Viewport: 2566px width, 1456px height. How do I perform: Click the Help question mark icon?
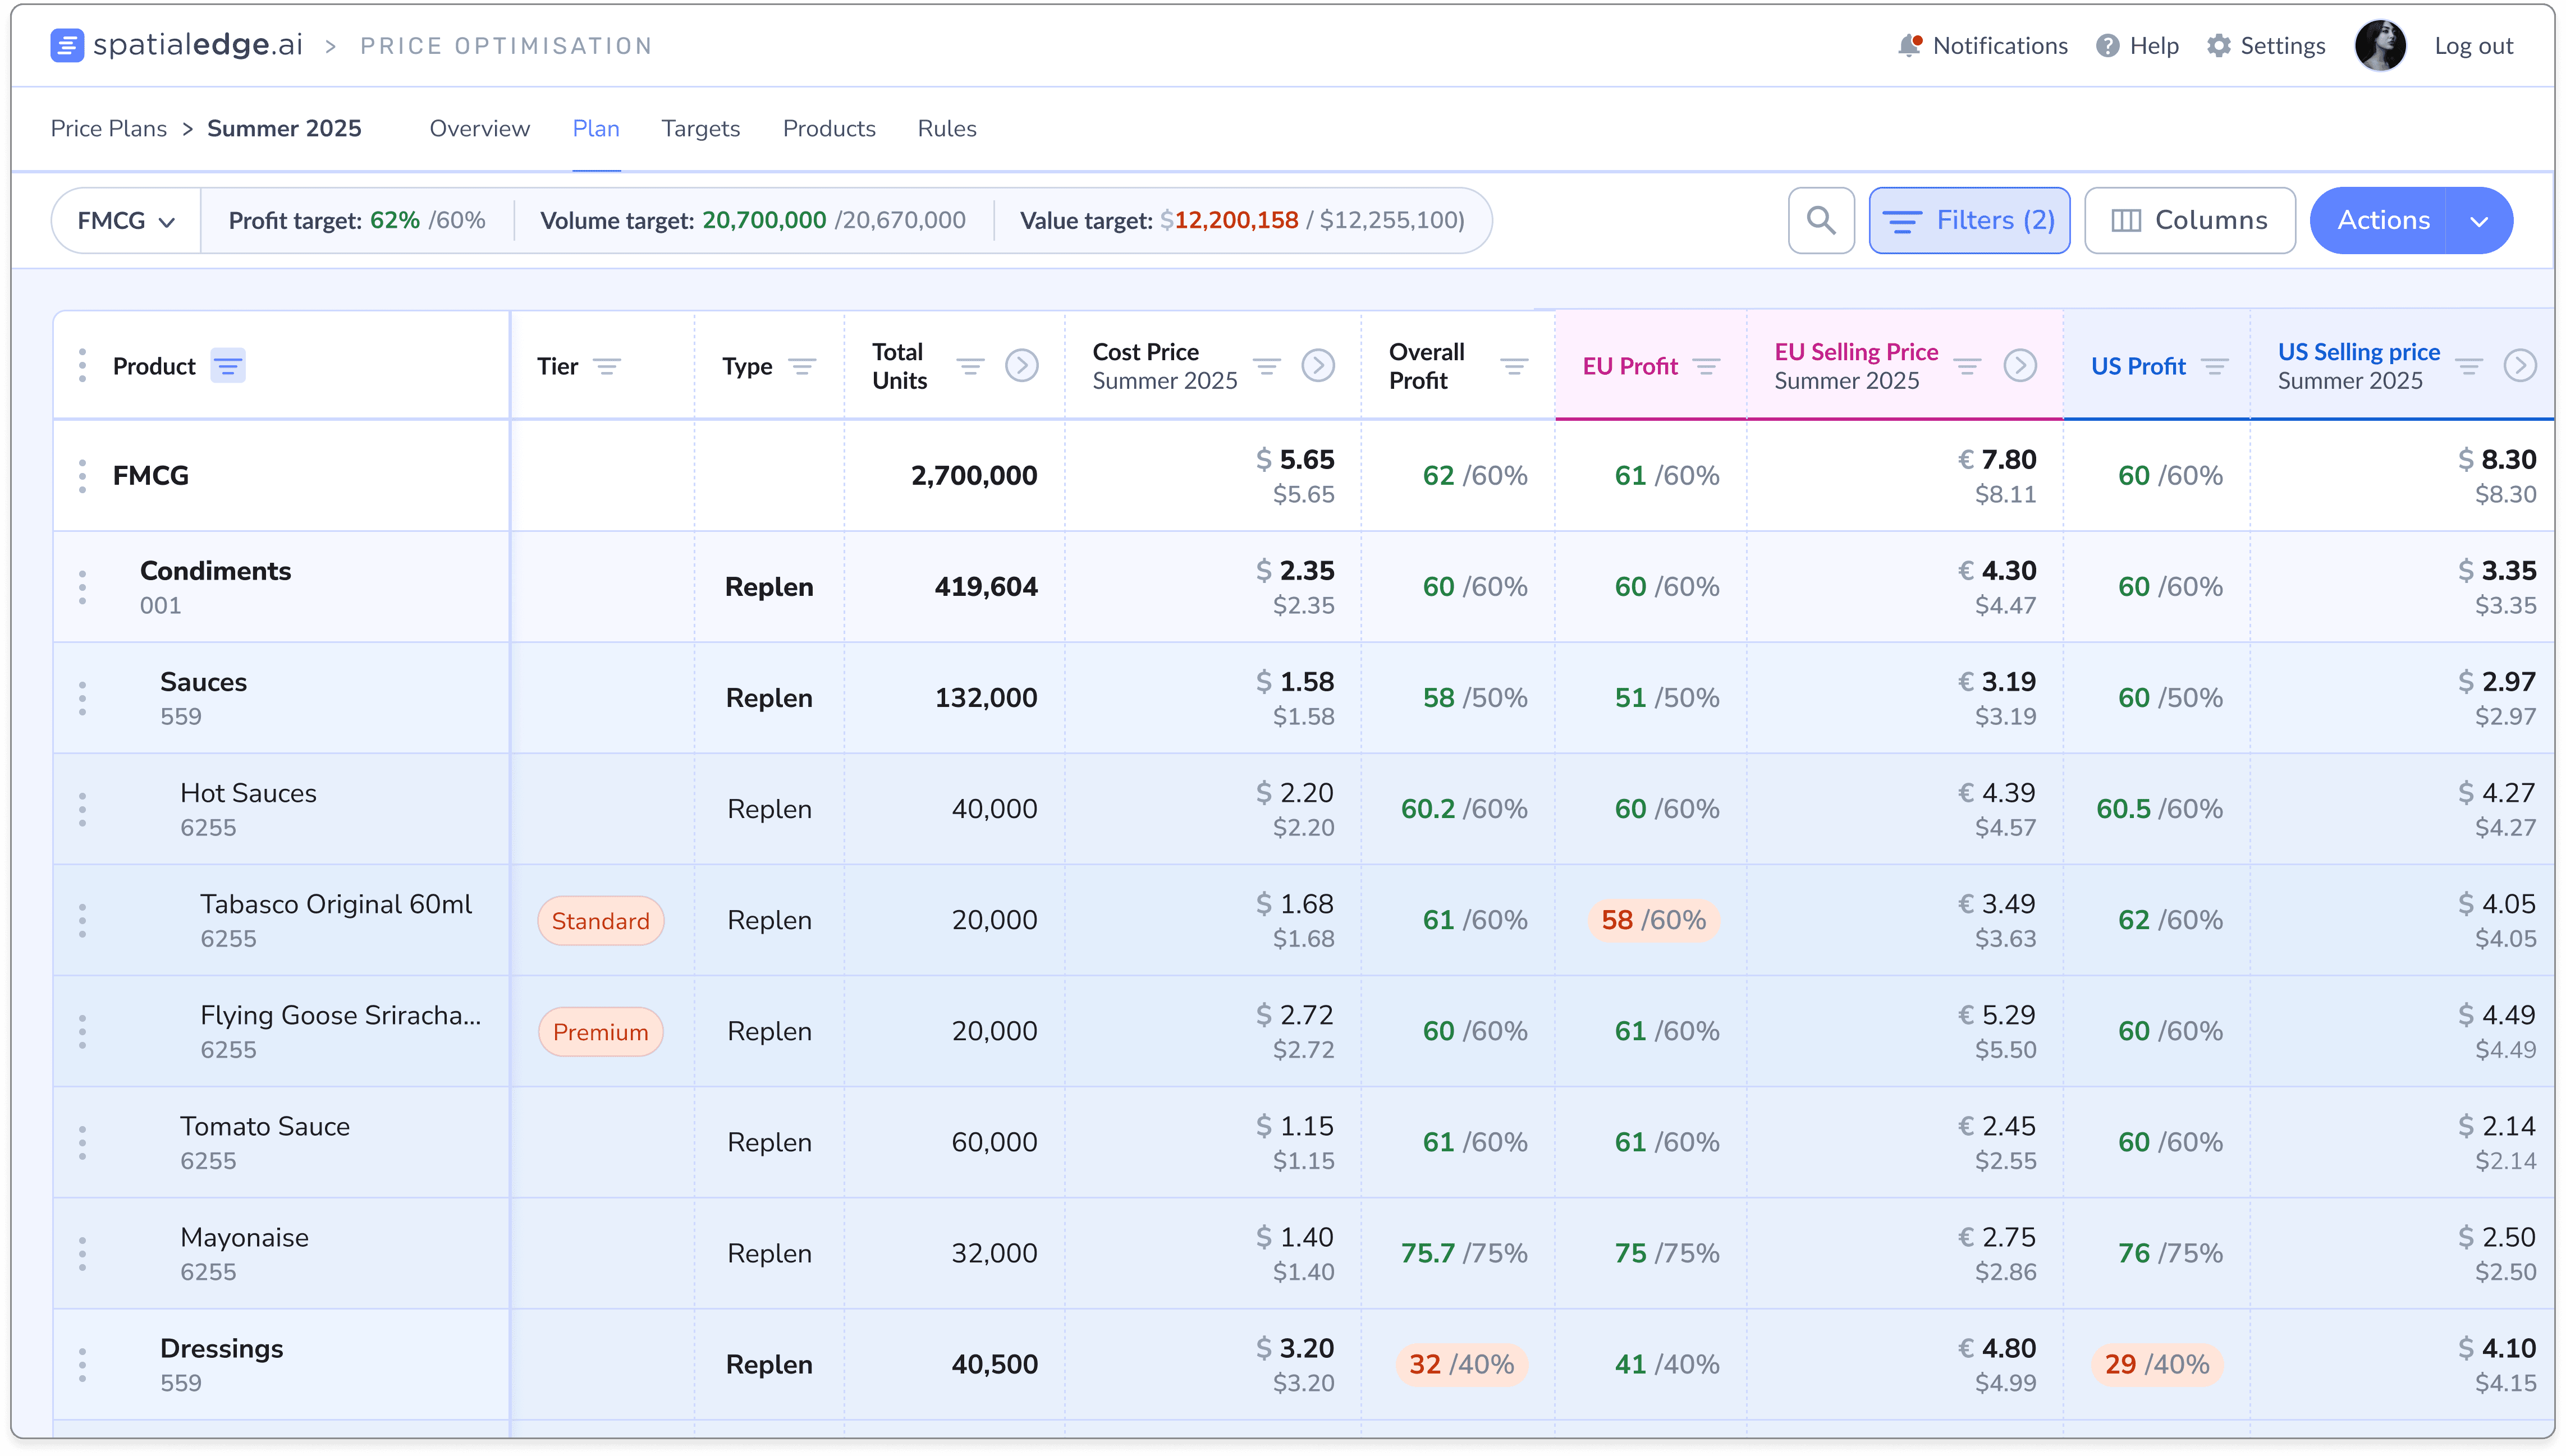click(x=2107, y=46)
